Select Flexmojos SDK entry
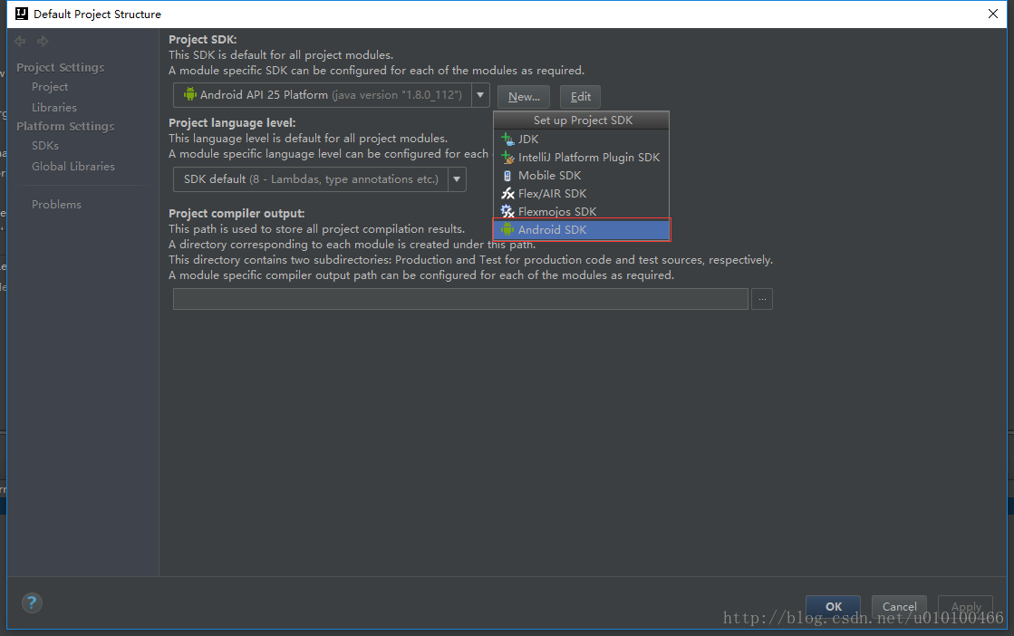This screenshot has height=636, width=1014. [556, 211]
